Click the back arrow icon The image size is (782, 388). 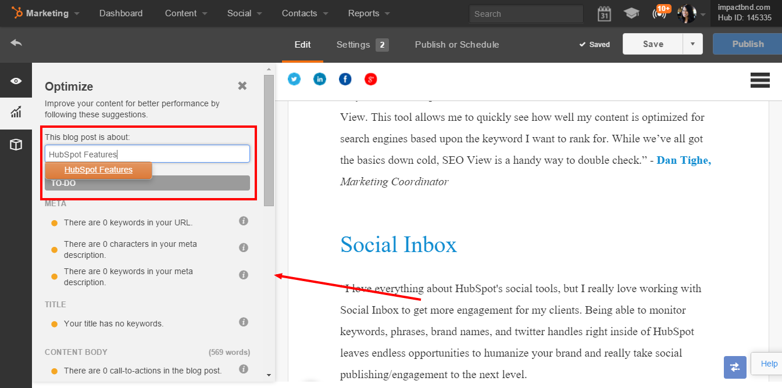(x=16, y=43)
